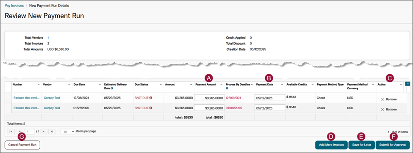The height and width of the screenshot is (153, 413).
Task: Click the Payment Method Type column header
Action: pyautogui.click(x=330, y=85)
